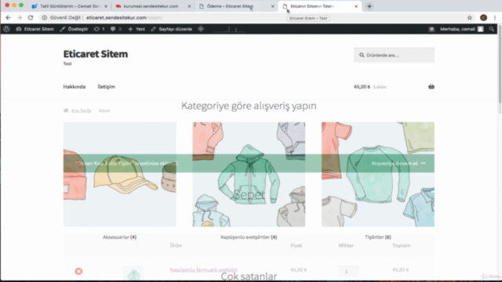Open the updates indicator showing 1
This screenshot has width=502, height=282.
click(100, 29)
